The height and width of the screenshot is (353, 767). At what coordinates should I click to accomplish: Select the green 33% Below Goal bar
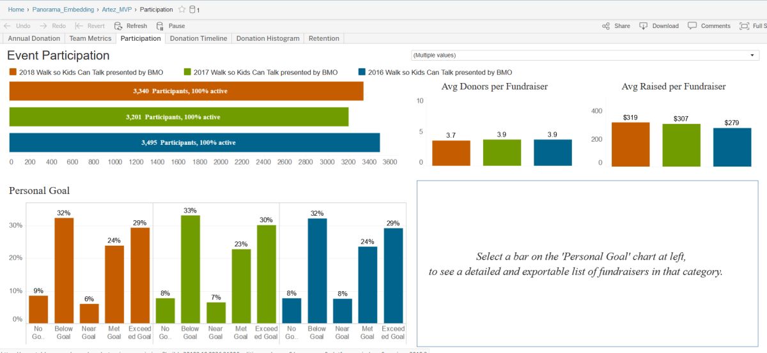coord(190,269)
